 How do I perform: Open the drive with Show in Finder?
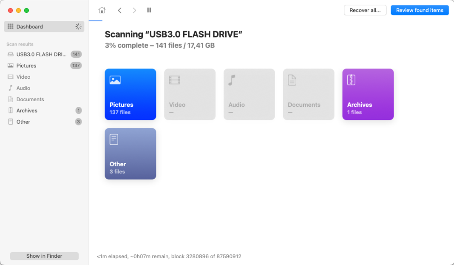(x=44, y=256)
